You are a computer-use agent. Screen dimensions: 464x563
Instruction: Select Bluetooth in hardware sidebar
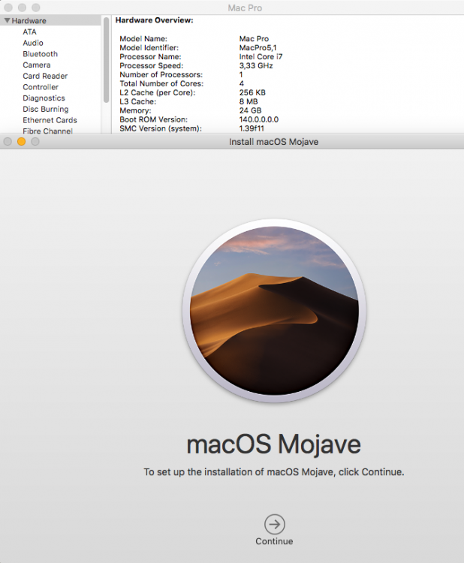(x=40, y=54)
